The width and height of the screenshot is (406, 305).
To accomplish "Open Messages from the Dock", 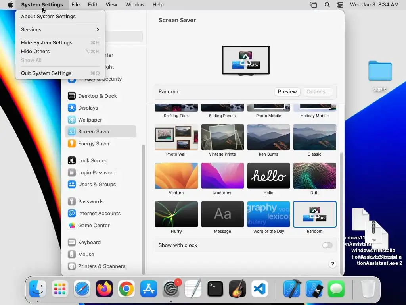I will 336,289.
